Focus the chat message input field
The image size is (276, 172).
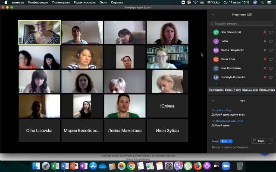(x=241, y=147)
